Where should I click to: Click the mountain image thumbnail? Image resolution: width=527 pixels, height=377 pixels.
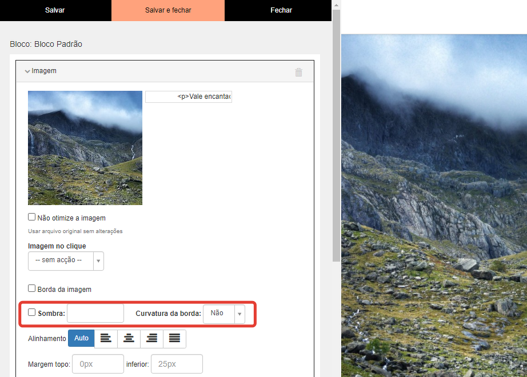[x=85, y=148]
